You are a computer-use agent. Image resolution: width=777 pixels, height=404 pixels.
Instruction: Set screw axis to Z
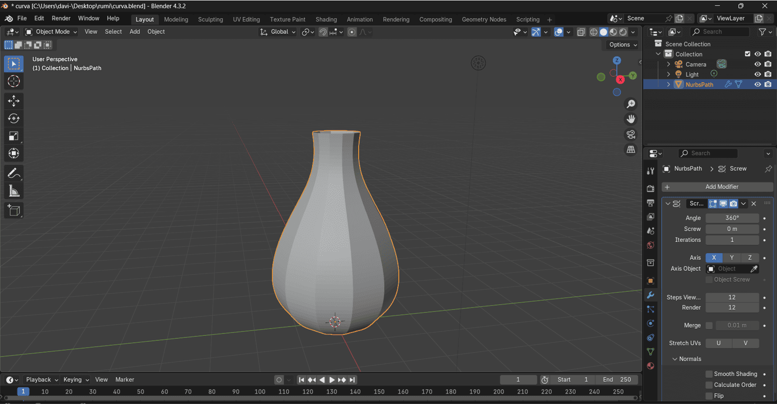point(750,258)
